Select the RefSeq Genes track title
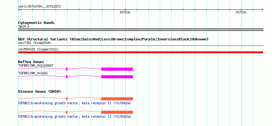Screen dimensions: 272x126 click(31, 62)
